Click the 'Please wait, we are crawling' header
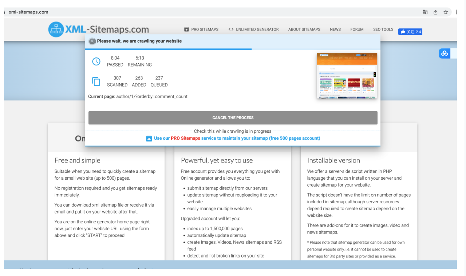This screenshot has height=276, width=466. click(139, 41)
